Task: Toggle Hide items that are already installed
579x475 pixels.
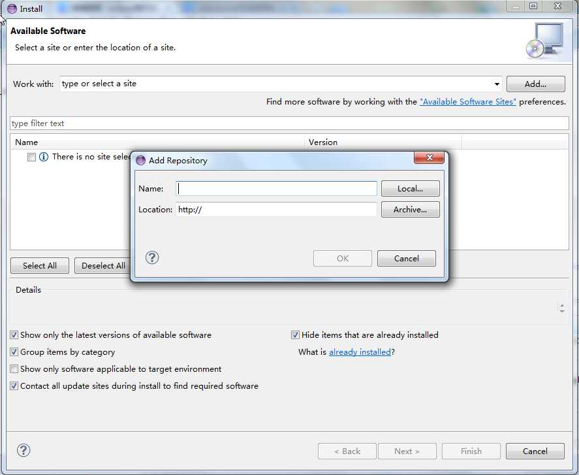Action: click(x=295, y=335)
